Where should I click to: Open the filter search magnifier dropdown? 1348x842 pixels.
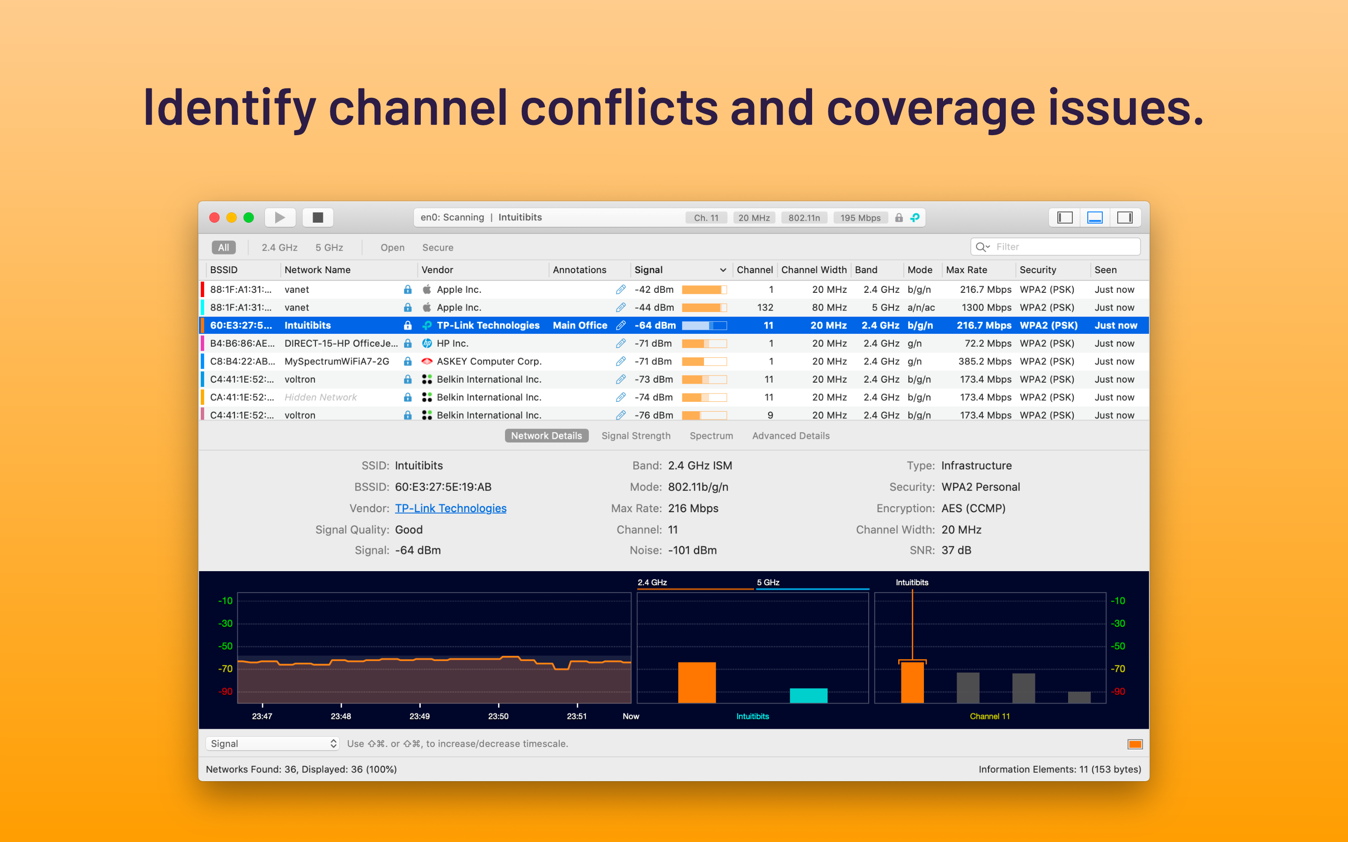982,247
